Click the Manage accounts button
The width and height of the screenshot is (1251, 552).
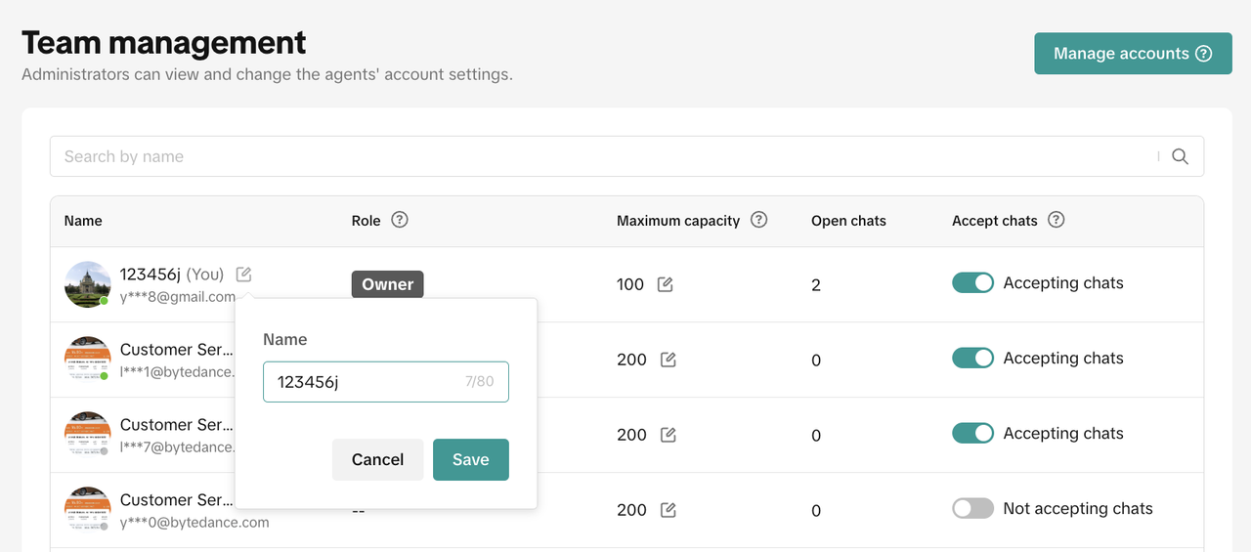tap(1132, 54)
